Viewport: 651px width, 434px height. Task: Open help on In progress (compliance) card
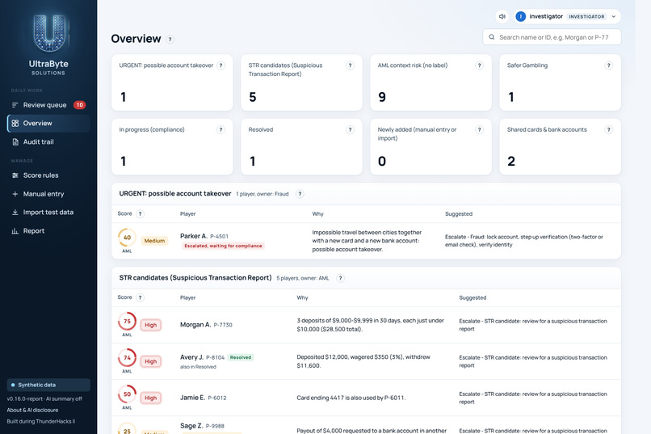[x=220, y=129]
